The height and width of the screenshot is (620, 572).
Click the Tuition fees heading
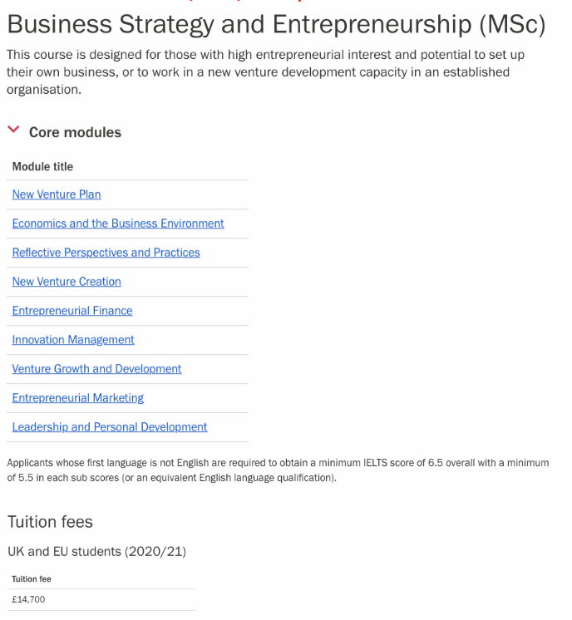click(x=50, y=522)
